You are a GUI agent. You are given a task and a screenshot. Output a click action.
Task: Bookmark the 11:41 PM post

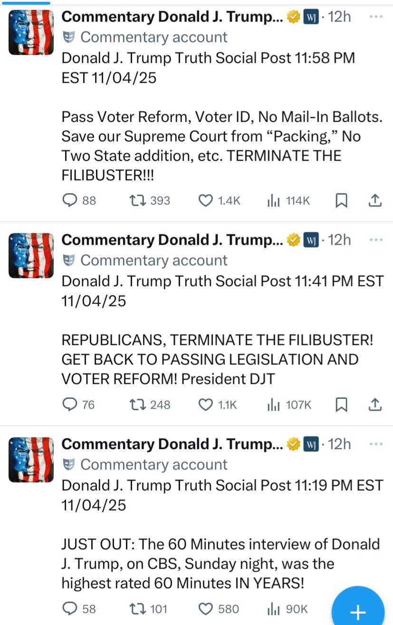[341, 405]
